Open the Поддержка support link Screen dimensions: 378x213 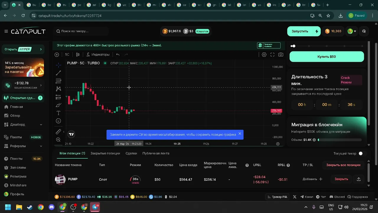pos(358,197)
